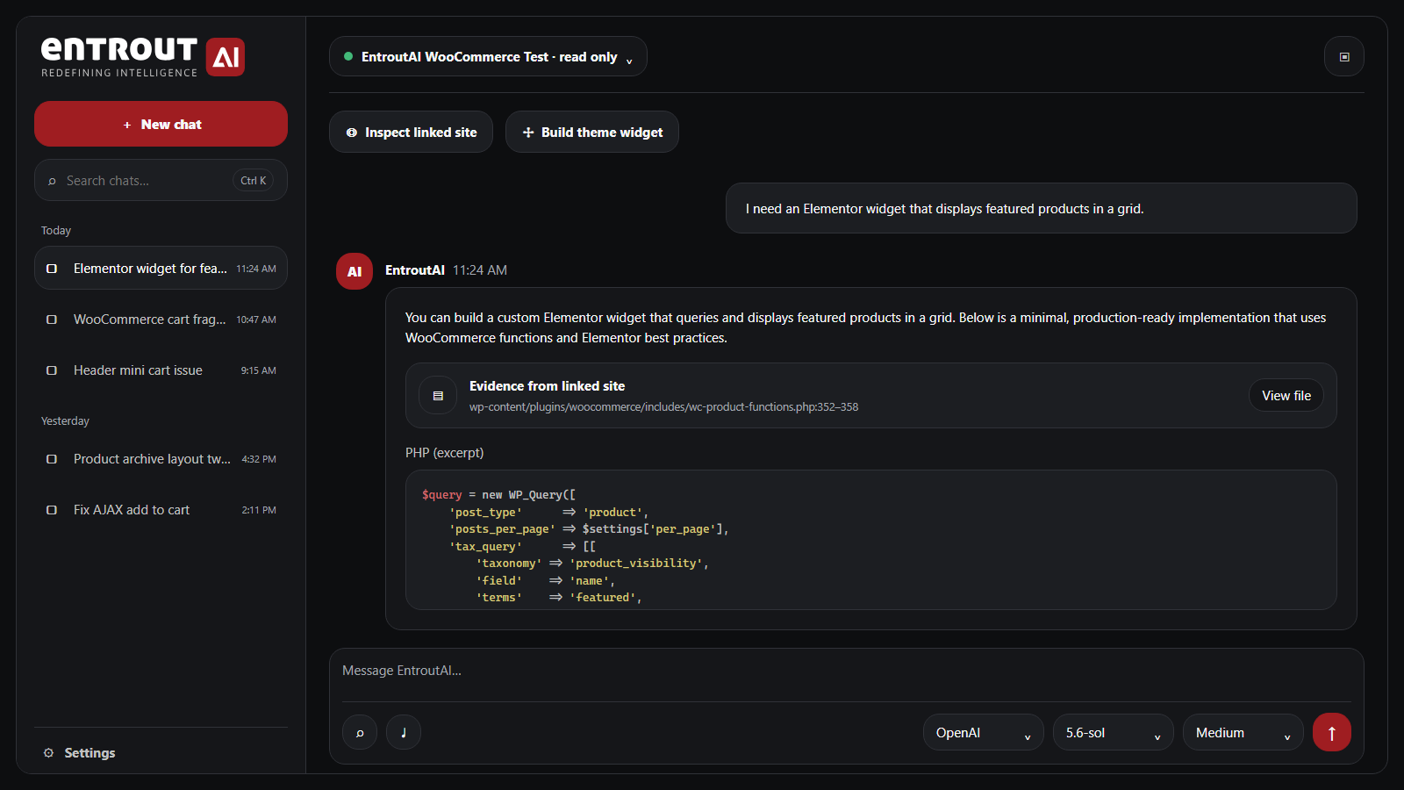The image size is (1404, 790).
Task: Click the music note icon in composer
Action: [x=404, y=732]
